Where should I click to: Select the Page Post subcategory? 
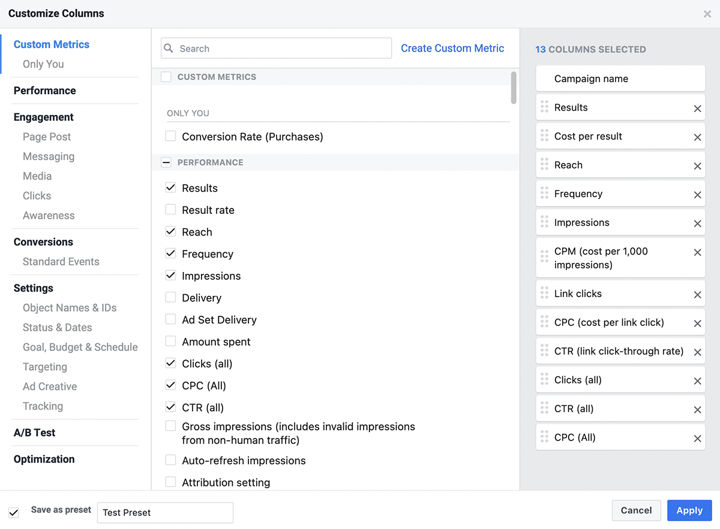pos(47,137)
